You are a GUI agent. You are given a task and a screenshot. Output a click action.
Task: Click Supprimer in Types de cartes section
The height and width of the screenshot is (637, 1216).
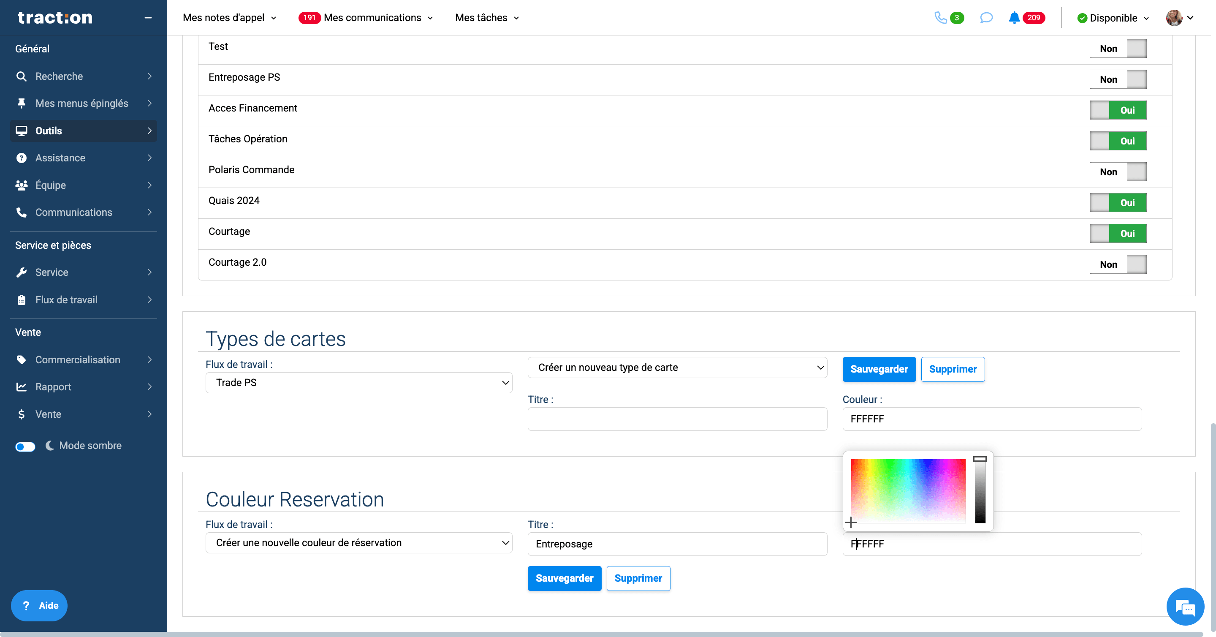[x=953, y=369]
